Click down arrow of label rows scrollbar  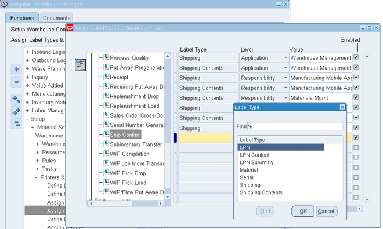[x=367, y=199]
